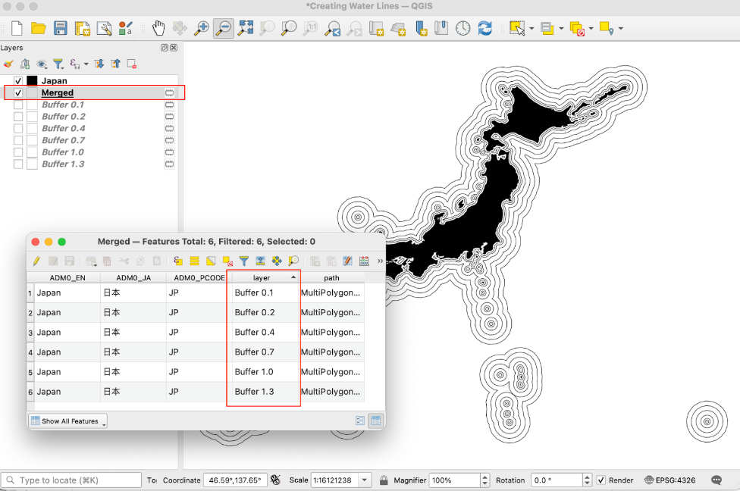Sort by the layer column header
740x491 pixels.
click(262, 278)
